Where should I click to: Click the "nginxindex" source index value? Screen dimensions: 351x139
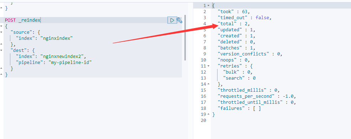click(57, 38)
